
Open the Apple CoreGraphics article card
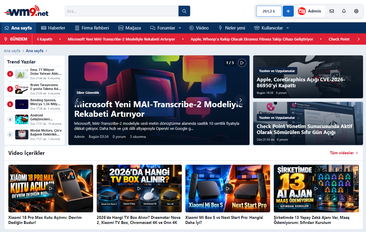(308, 77)
